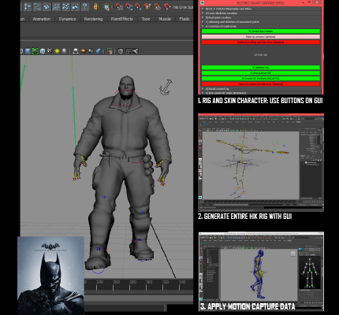This screenshot has height=315, width=339.
Task: Click the Snap to View Planes magnet icon
Action: 158,6
